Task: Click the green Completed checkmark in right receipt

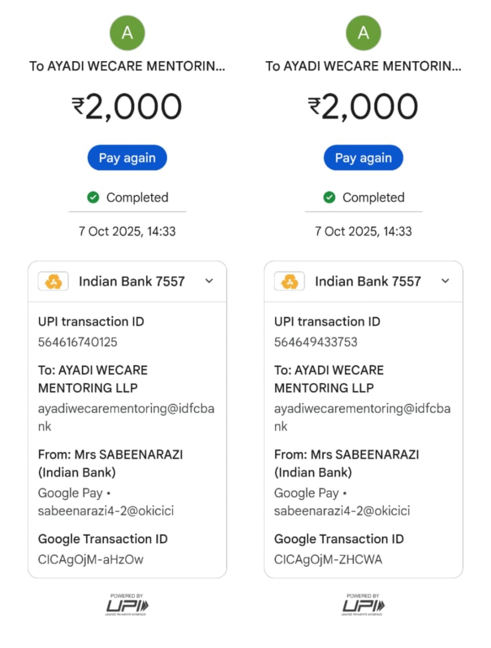Action: [x=330, y=197]
